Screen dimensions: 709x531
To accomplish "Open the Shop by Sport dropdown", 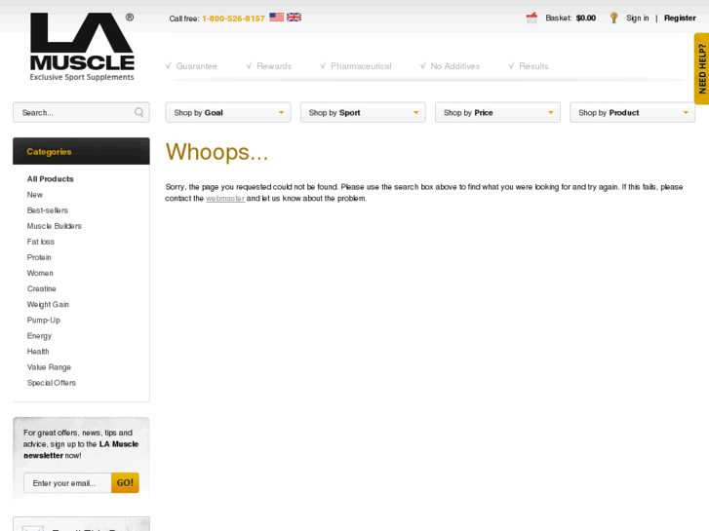I will [363, 112].
